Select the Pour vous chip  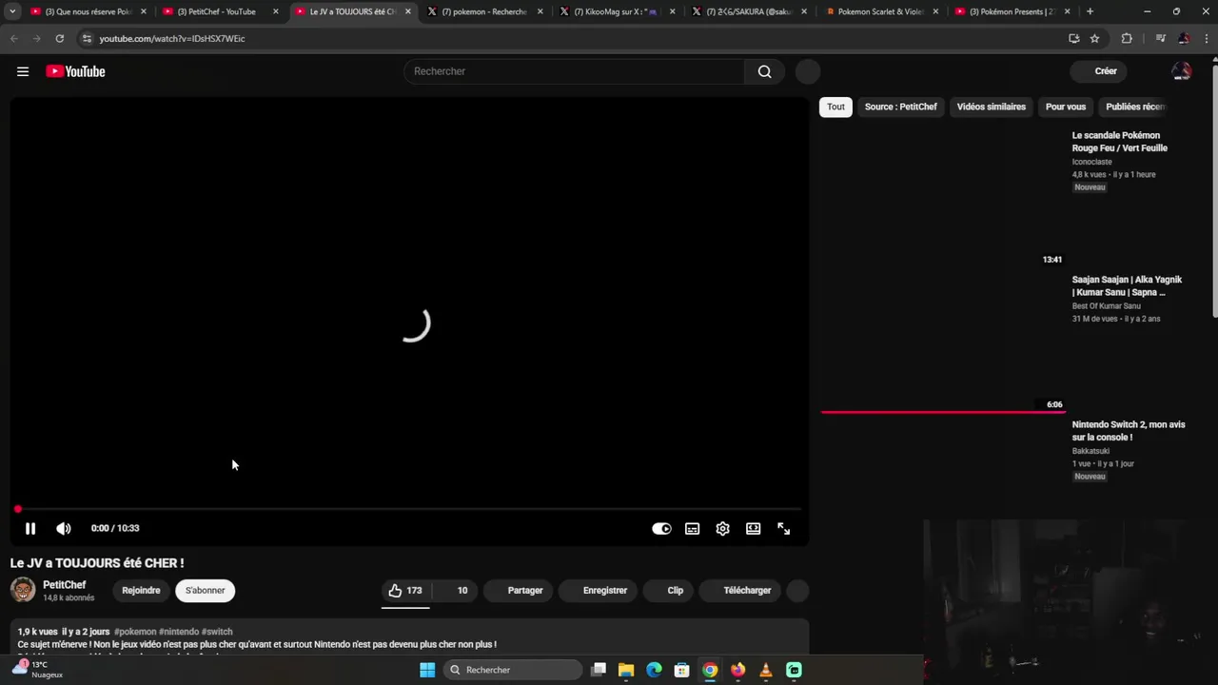tap(1066, 107)
